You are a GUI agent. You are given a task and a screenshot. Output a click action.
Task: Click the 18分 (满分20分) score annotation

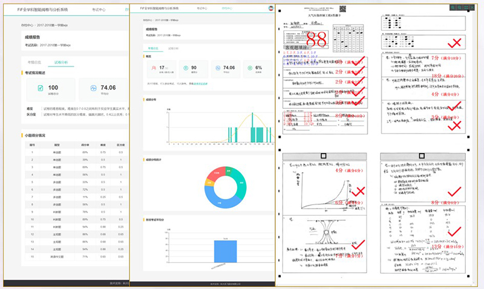tap(447, 76)
